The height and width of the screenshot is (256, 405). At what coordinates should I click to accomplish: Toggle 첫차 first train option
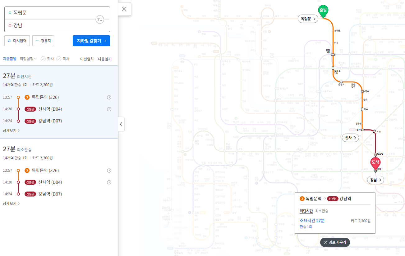pos(47,59)
